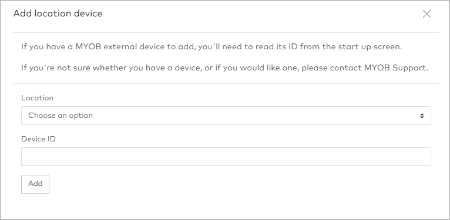450x220 pixels.
Task: Focus the Device ID text field
Action: [x=226, y=157]
